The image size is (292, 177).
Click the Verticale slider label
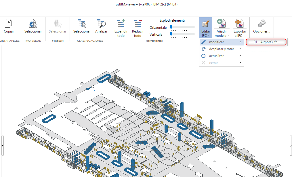pos(156,35)
